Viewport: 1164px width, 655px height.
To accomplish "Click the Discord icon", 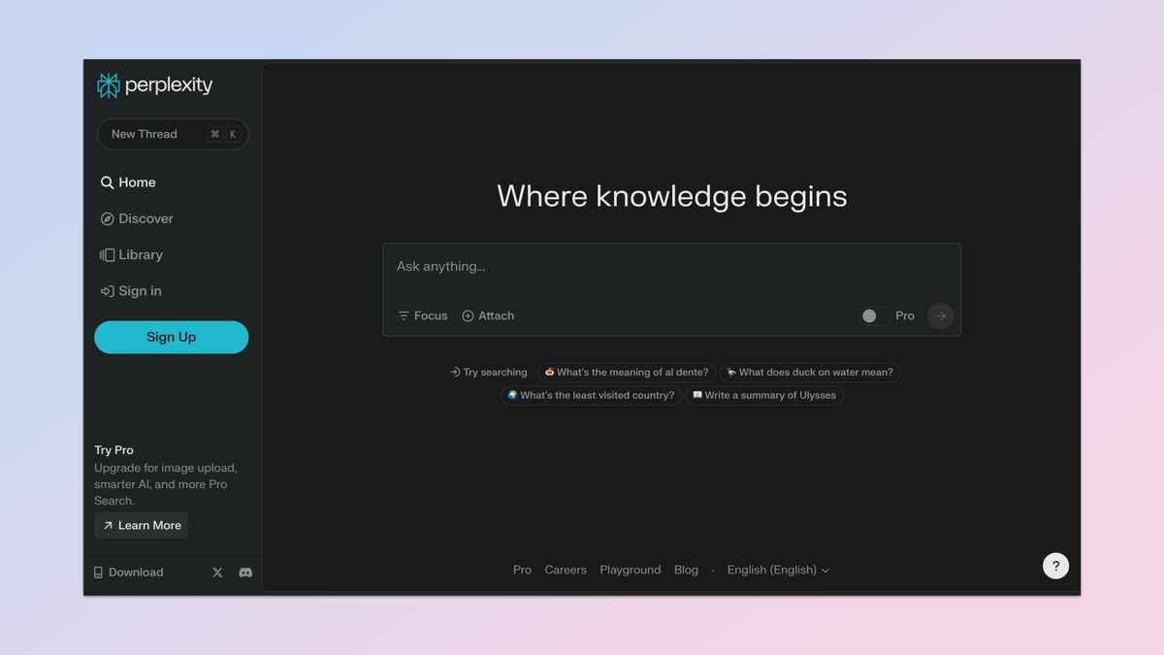I will [x=244, y=572].
